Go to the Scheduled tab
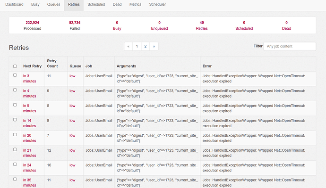This screenshot has width=326, height=188. click(x=96, y=4)
